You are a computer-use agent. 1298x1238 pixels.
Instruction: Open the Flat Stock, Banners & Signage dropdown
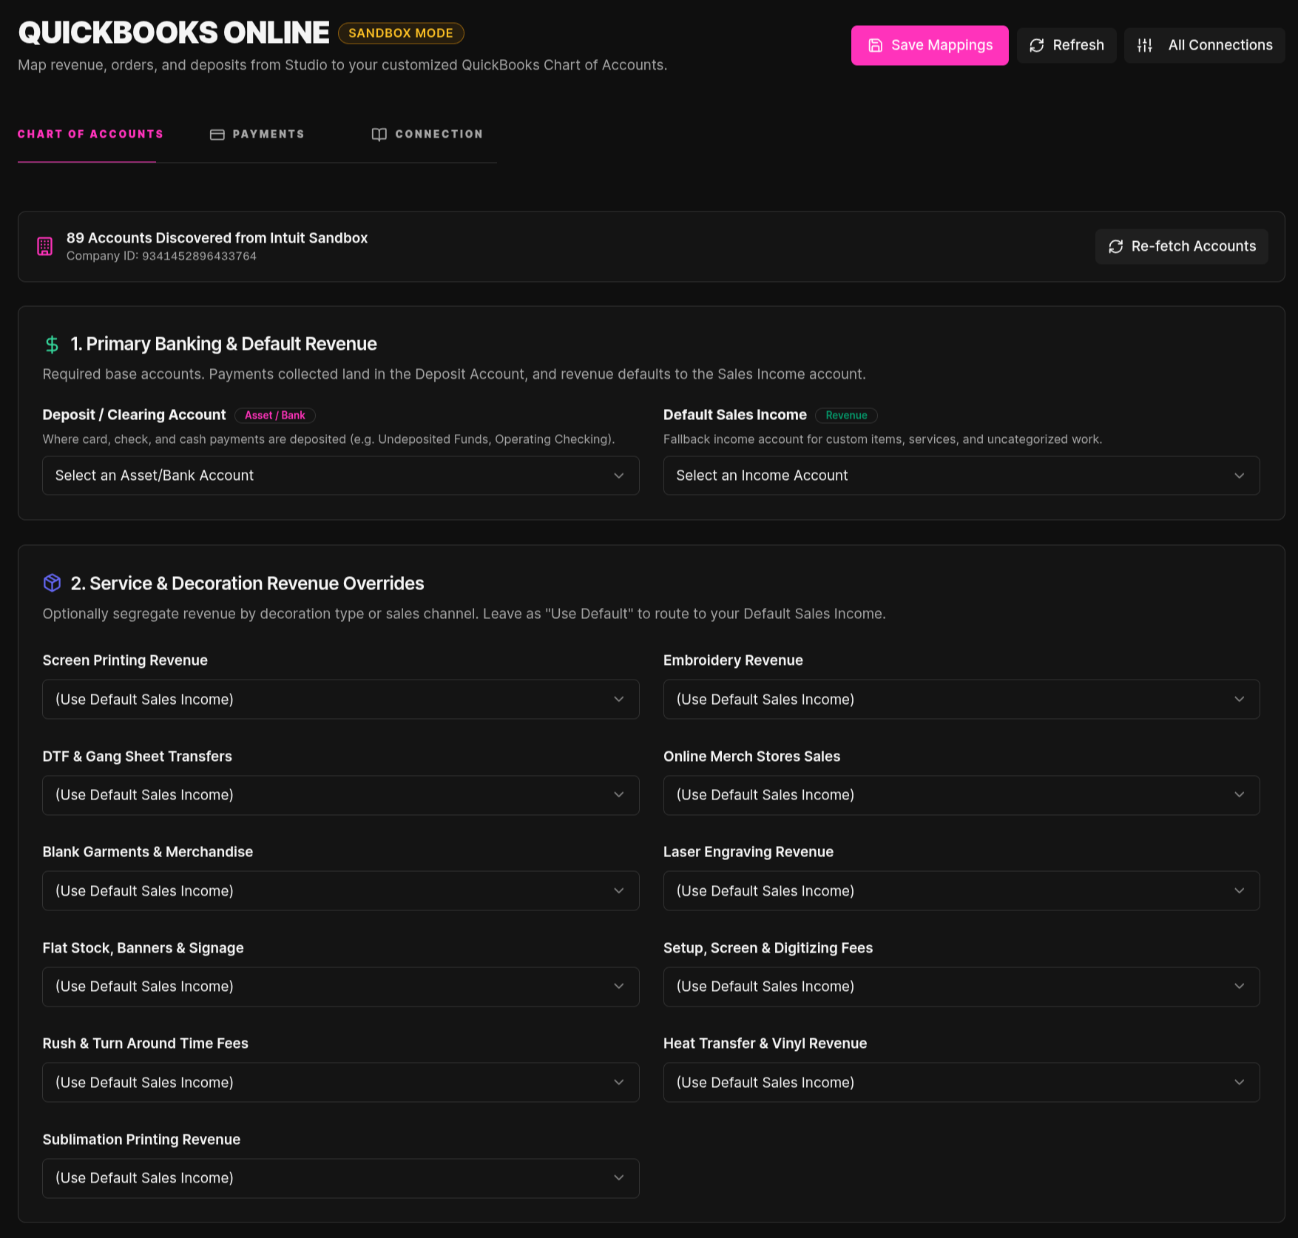(340, 987)
